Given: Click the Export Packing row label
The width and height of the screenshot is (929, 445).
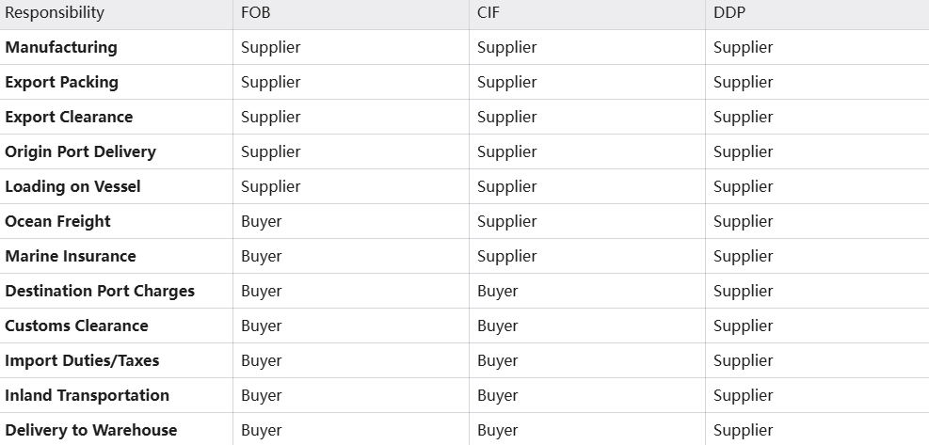Looking at the screenshot, I should click(x=62, y=82).
